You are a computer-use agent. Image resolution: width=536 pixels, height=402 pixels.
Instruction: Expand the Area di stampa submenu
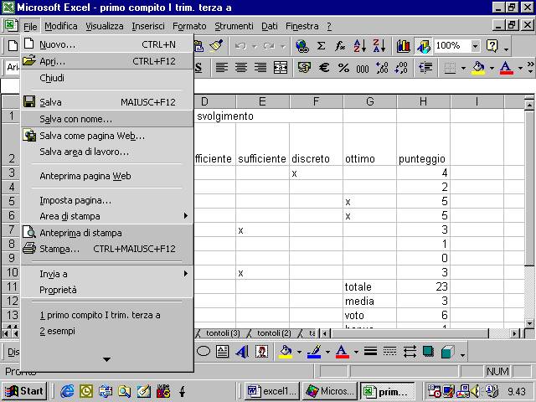click(186, 216)
